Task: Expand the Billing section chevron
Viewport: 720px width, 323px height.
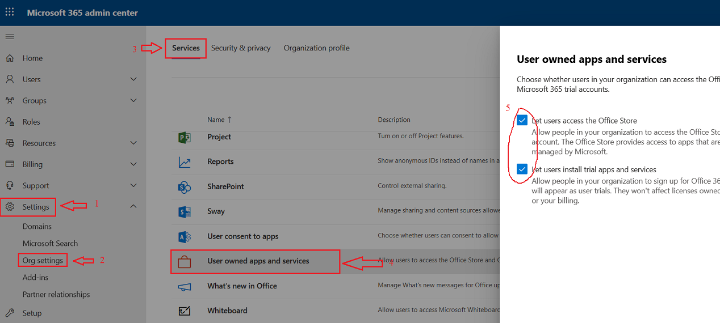Action: pos(133,164)
